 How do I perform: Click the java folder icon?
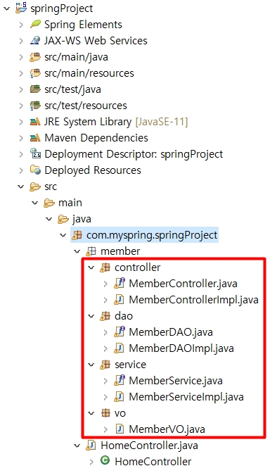pyautogui.click(x=63, y=219)
